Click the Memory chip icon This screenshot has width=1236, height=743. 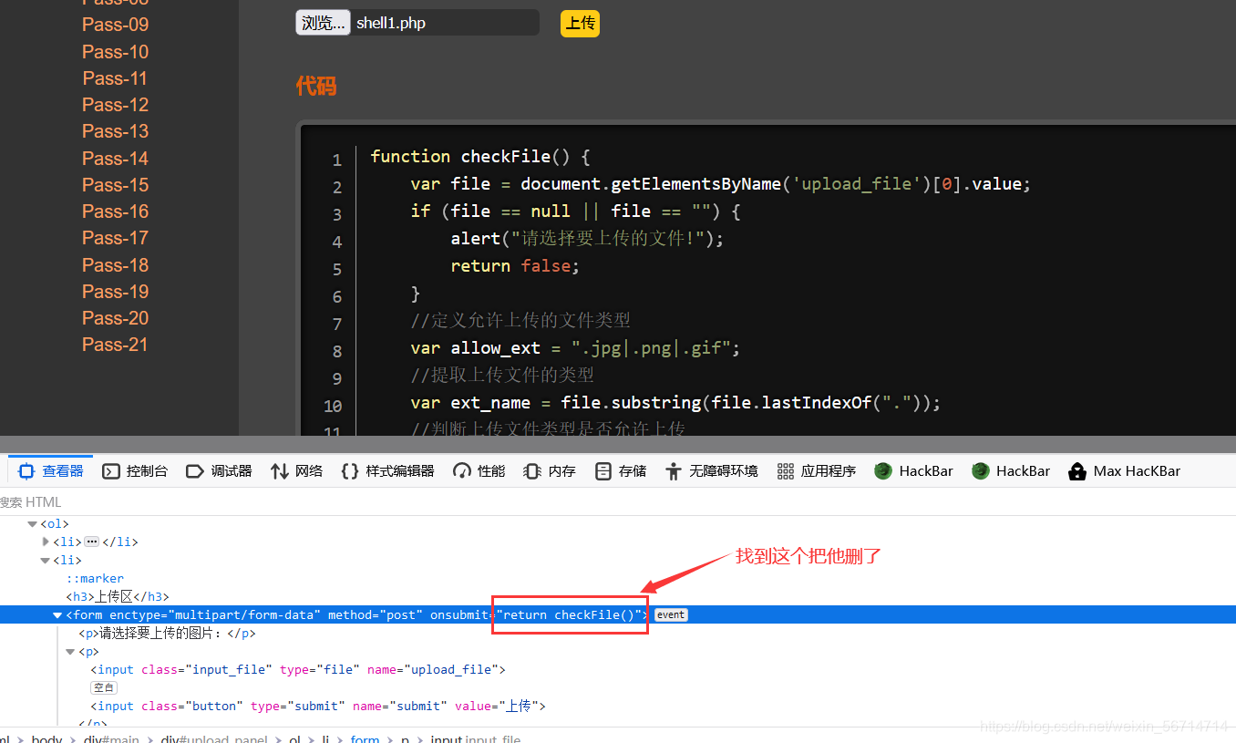pos(532,471)
